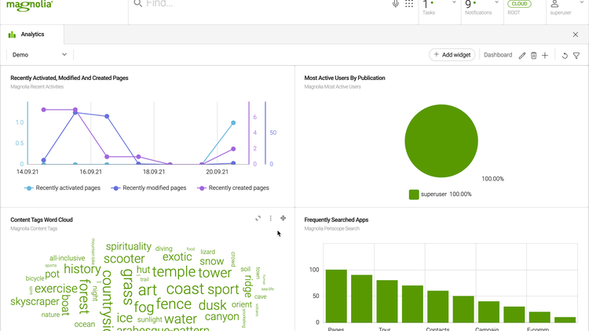The height and width of the screenshot is (331, 589).
Task: Click the word 'skyscraper' in cloud
Action: [x=35, y=301]
